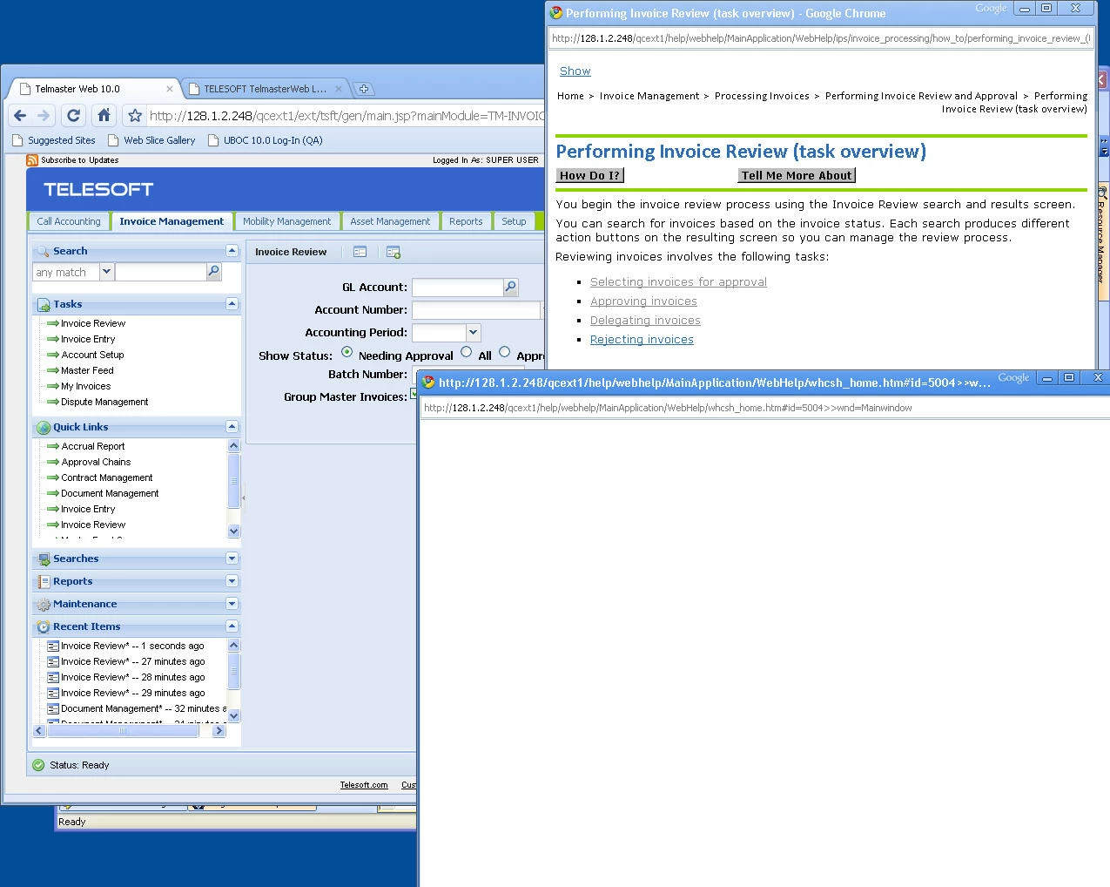Image resolution: width=1110 pixels, height=887 pixels.
Task: Click the Invoice Review toolbar add-form icon
Action: (x=394, y=252)
